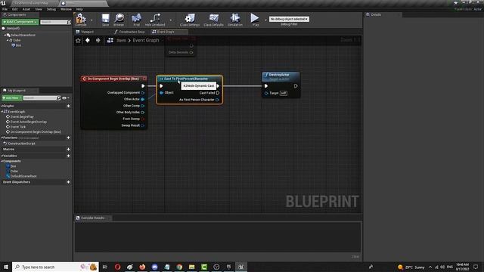Add a new variable with the Variables plus

[68, 156]
